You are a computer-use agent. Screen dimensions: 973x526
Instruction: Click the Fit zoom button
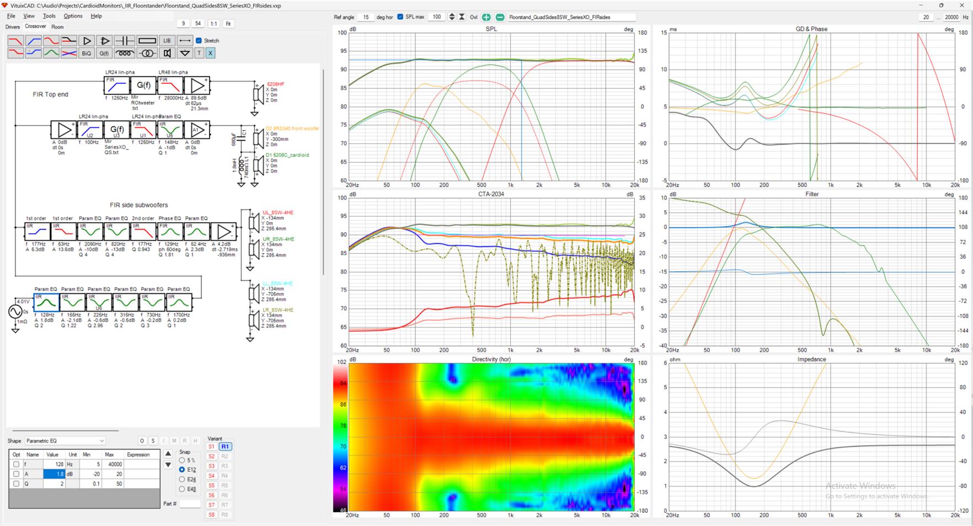pos(228,24)
